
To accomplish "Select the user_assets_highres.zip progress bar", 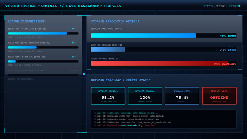I will (x=43, y=61).
